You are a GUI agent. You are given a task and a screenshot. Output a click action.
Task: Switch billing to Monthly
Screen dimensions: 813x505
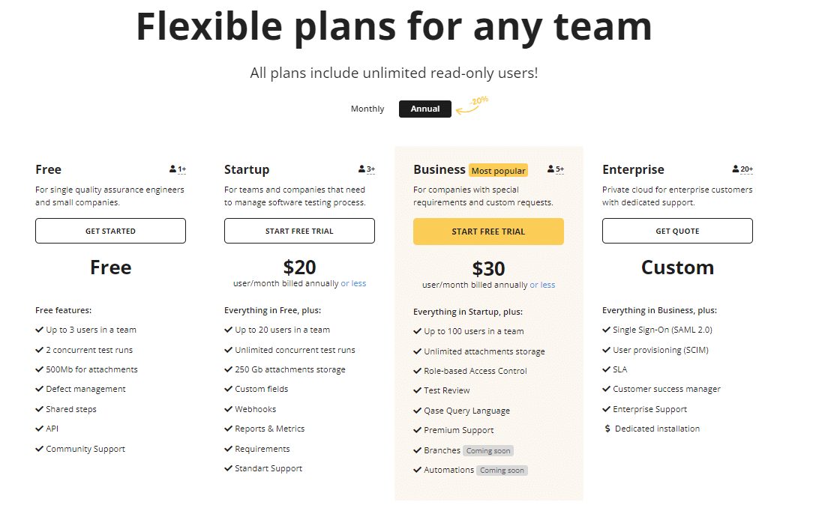coord(367,109)
